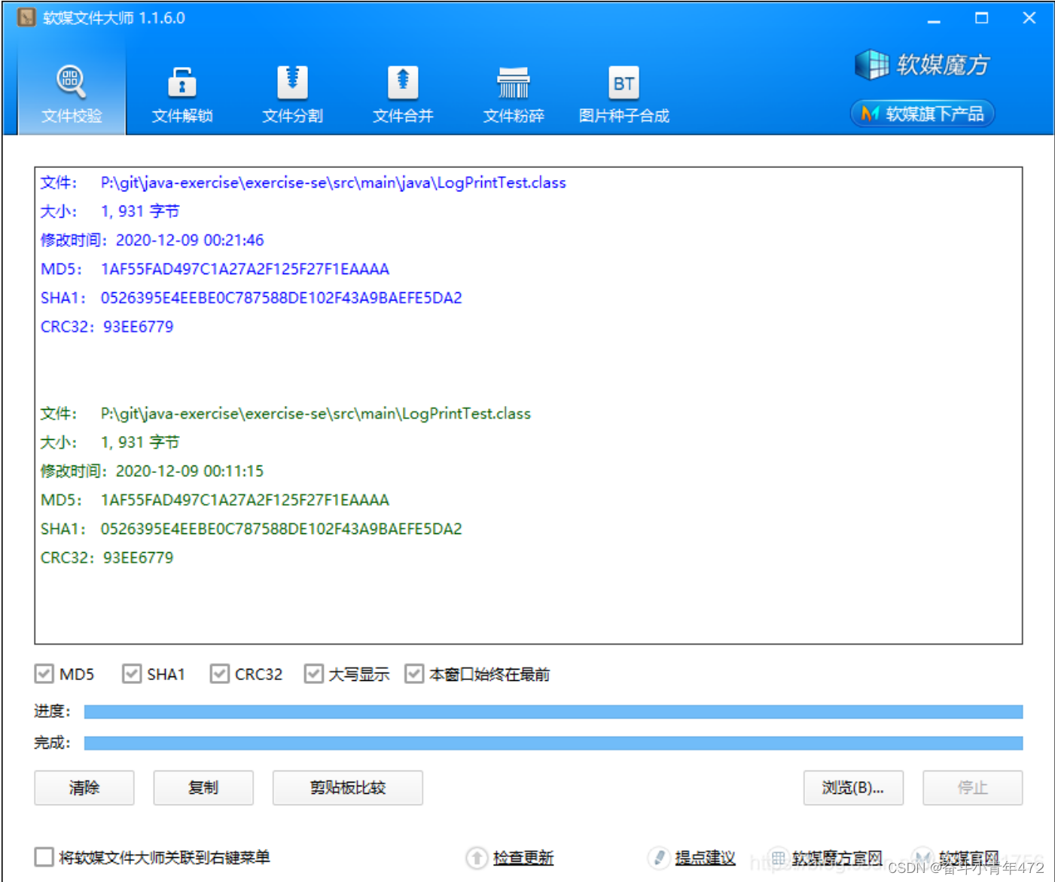Disable the CRC32 checkbox
Screen dimensions: 1055x882
[219, 673]
